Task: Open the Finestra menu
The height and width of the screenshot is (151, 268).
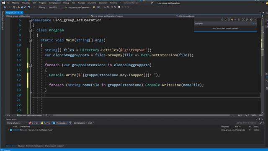Action: coord(113,3)
